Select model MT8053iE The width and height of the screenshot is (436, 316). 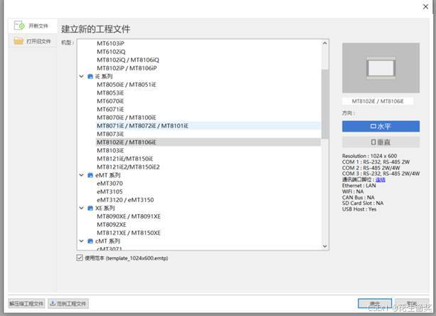click(x=110, y=93)
